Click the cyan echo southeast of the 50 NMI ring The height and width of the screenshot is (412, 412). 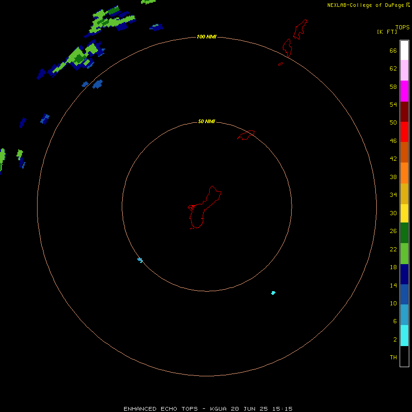pyautogui.click(x=273, y=293)
